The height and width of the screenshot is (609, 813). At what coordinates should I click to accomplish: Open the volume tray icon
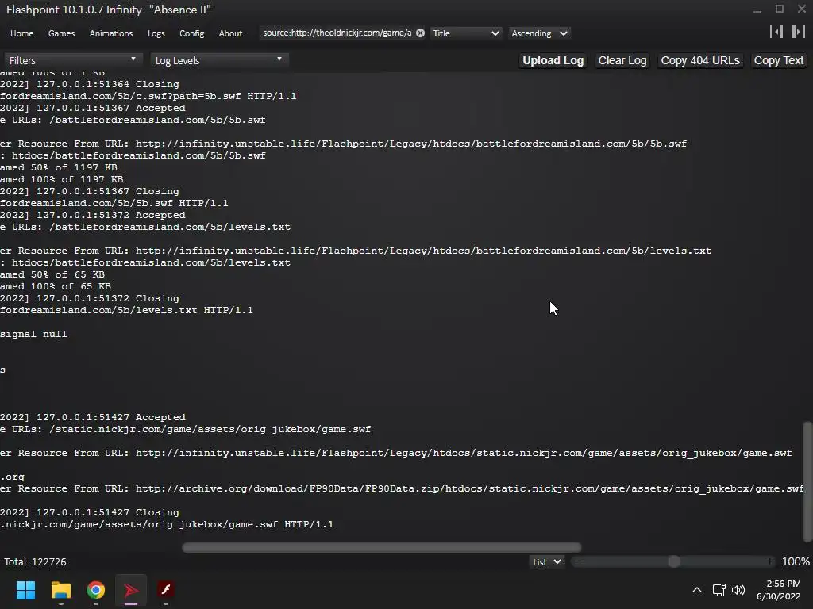click(738, 590)
